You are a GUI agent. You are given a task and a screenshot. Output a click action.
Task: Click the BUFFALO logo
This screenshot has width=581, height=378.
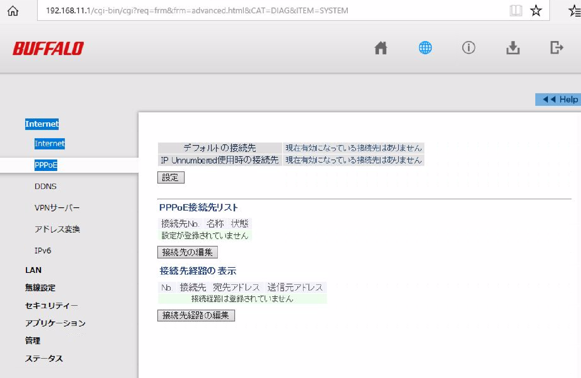point(48,49)
